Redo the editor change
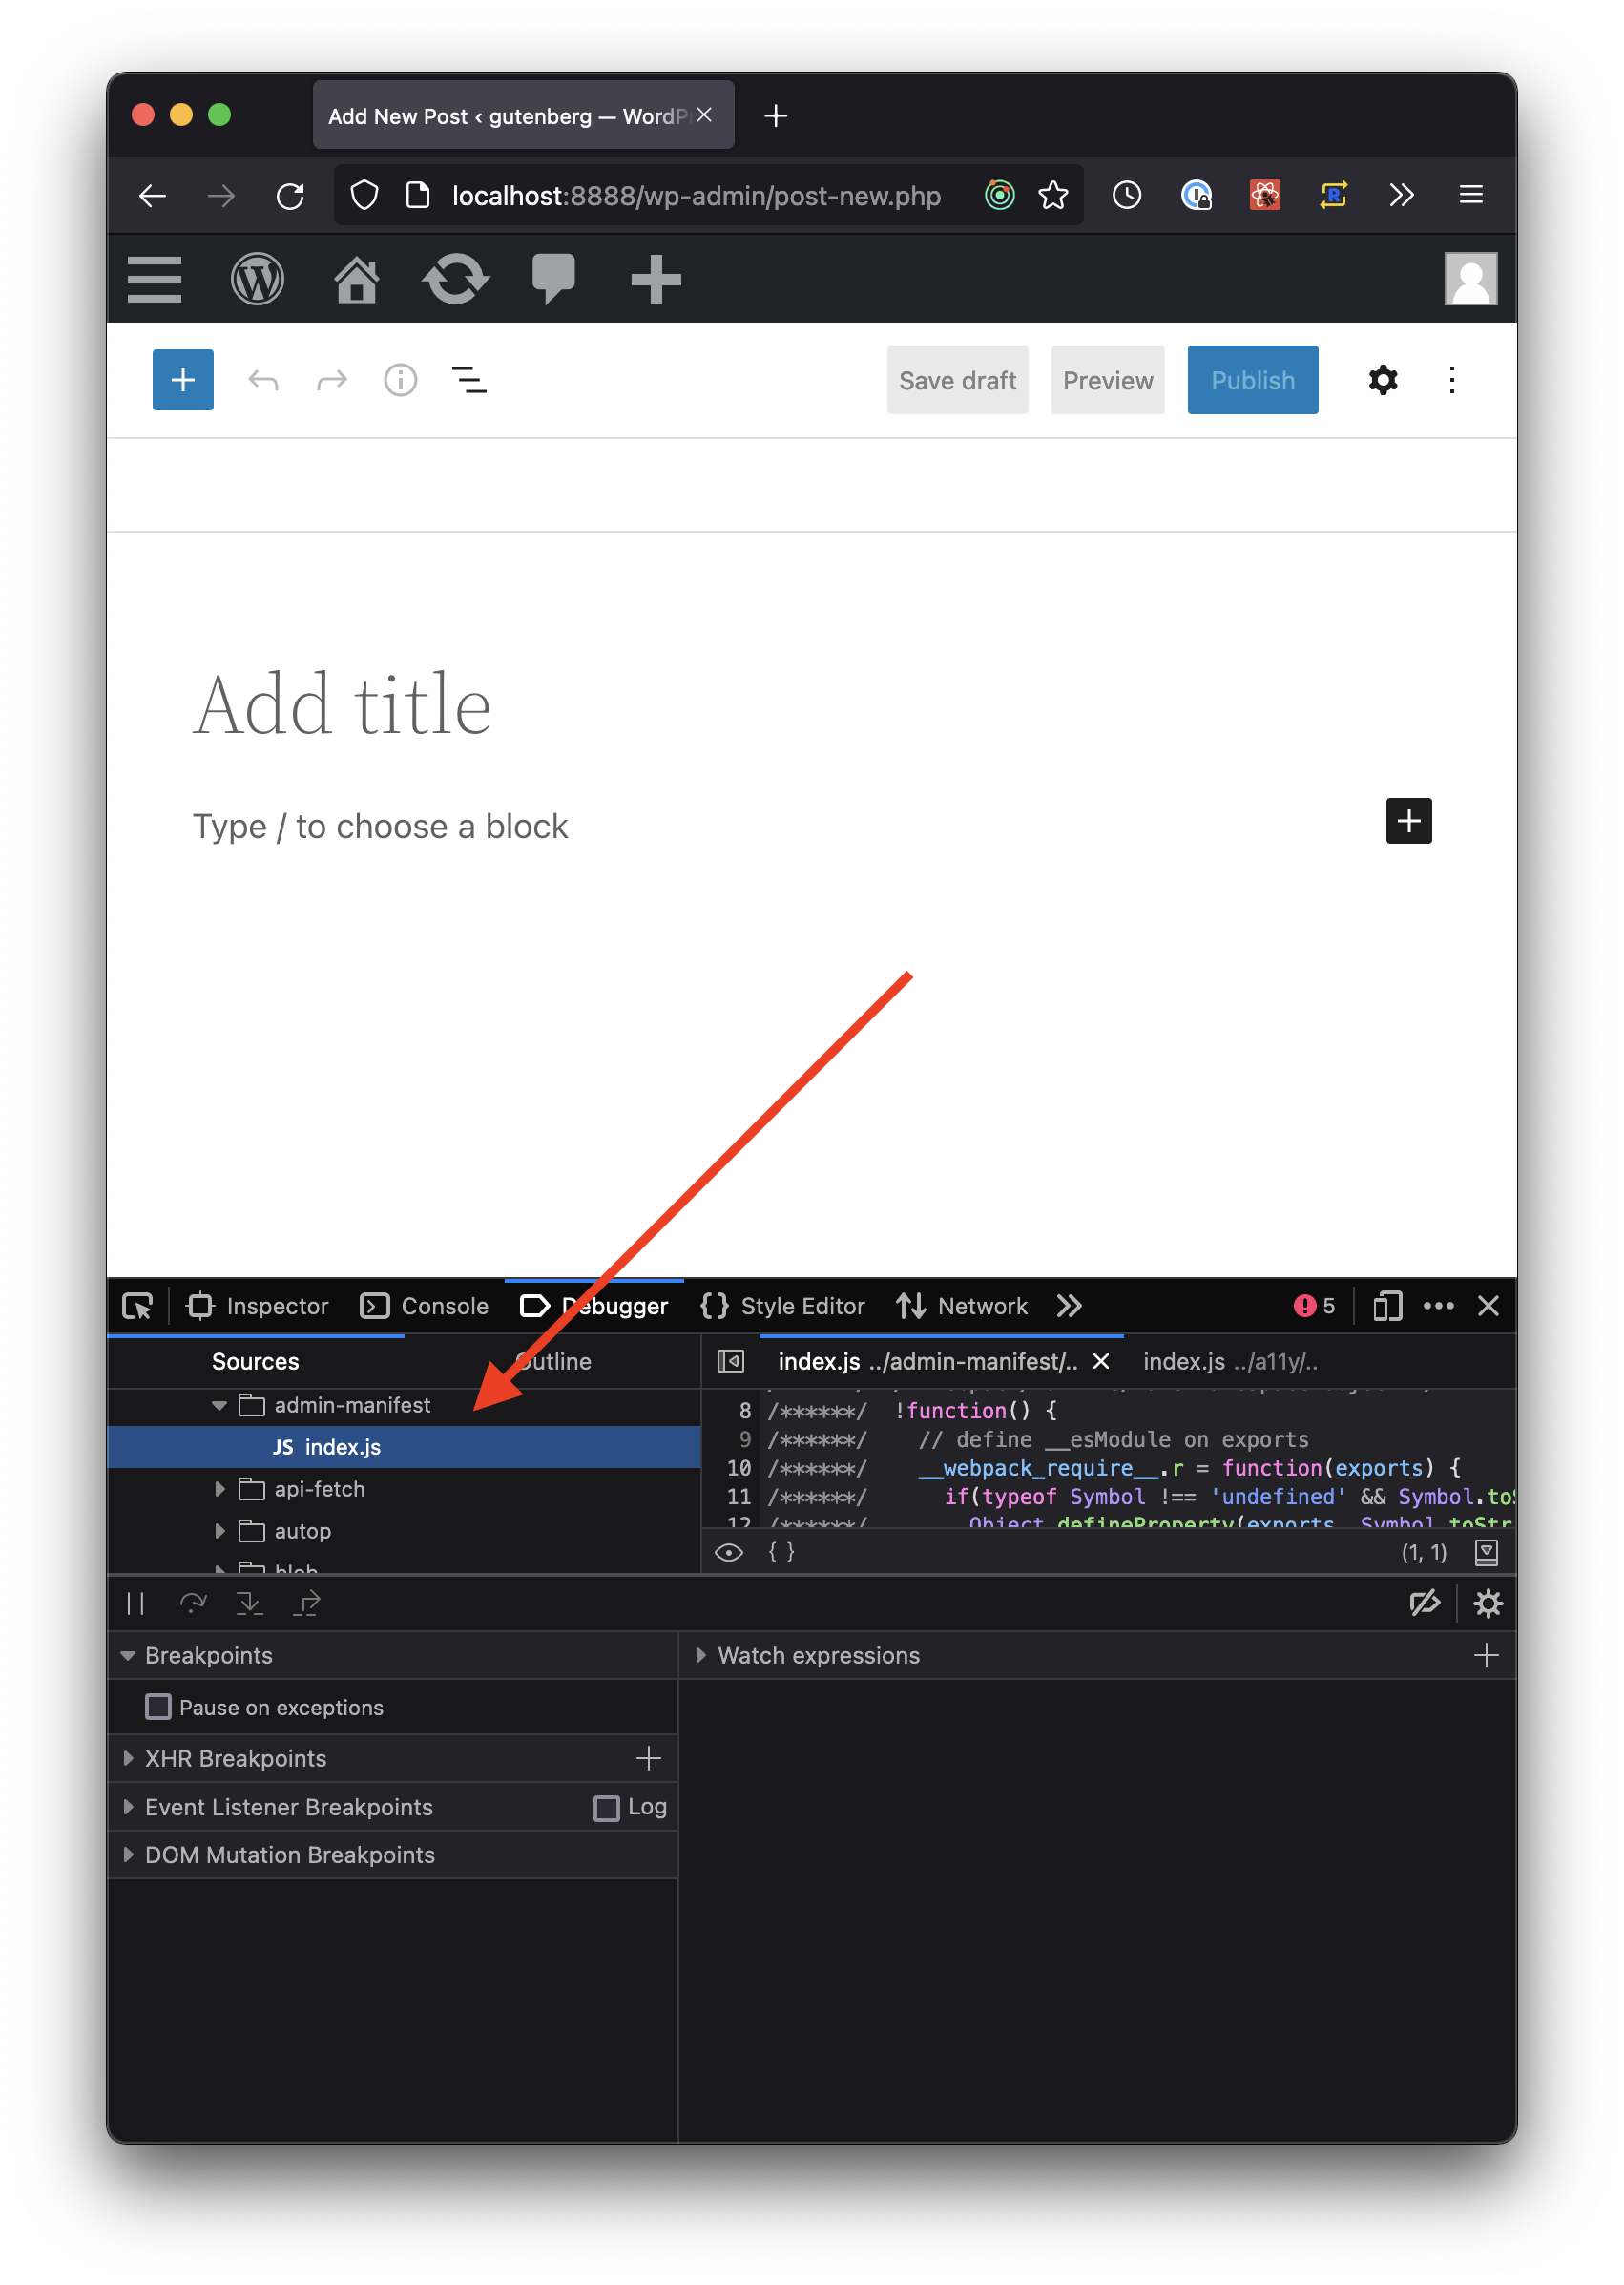This screenshot has height=2285, width=1624. tap(332, 380)
